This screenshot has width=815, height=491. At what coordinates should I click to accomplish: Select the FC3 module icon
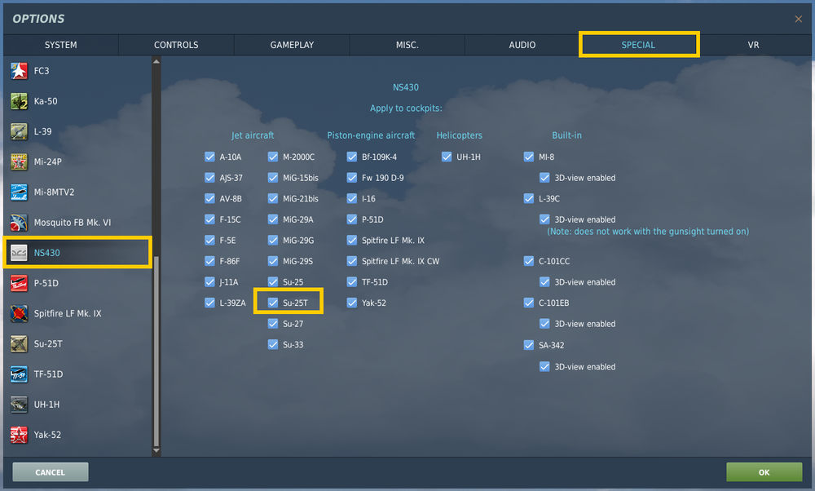(x=19, y=71)
